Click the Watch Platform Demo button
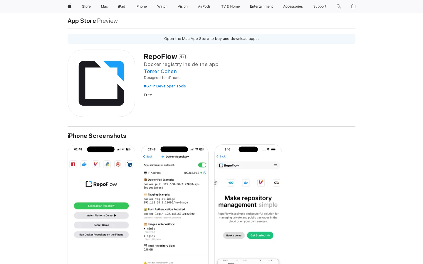The height and width of the screenshot is (264, 423). 101,215
